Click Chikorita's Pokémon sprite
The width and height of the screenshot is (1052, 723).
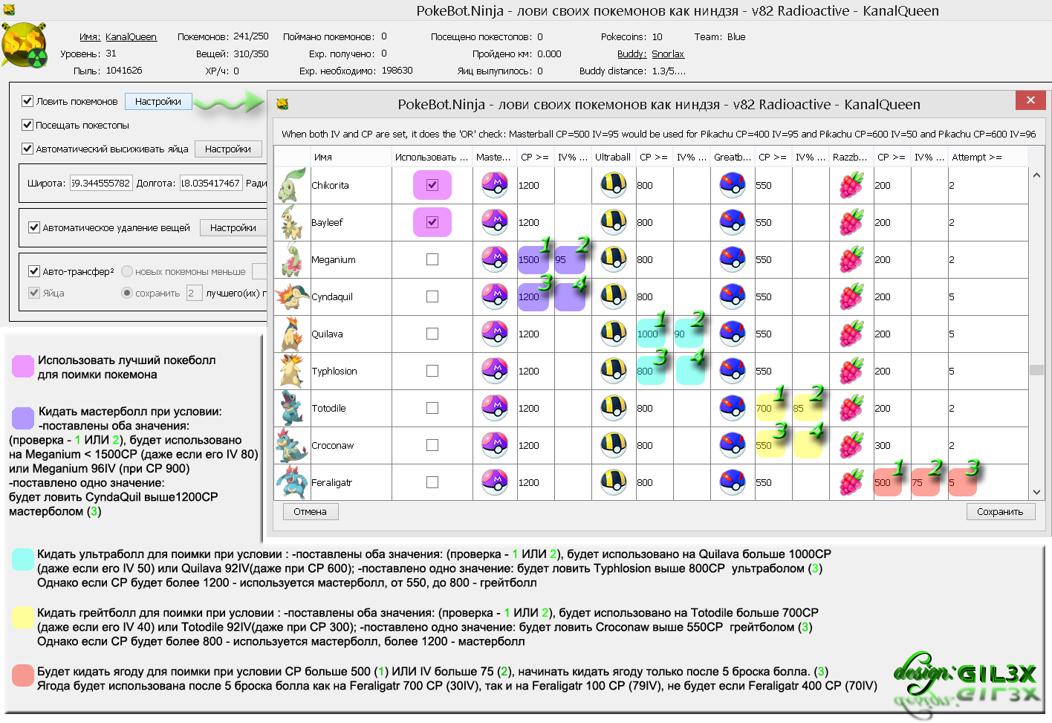point(291,185)
